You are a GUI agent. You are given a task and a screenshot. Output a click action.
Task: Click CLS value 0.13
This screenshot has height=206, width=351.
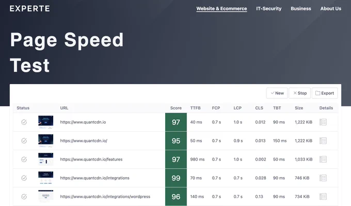coord(259,196)
